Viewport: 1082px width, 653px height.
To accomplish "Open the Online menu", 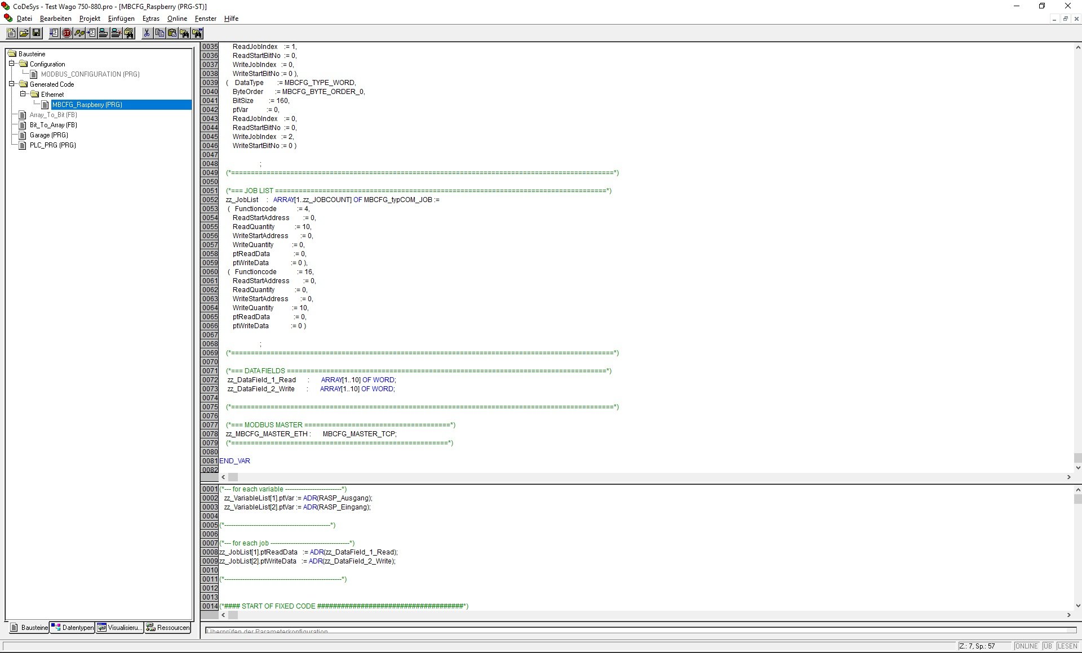I will pos(177,19).
